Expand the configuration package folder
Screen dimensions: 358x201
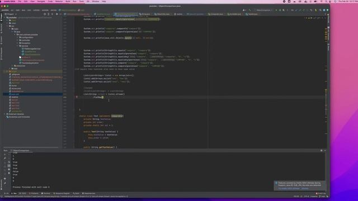(17, 37)
